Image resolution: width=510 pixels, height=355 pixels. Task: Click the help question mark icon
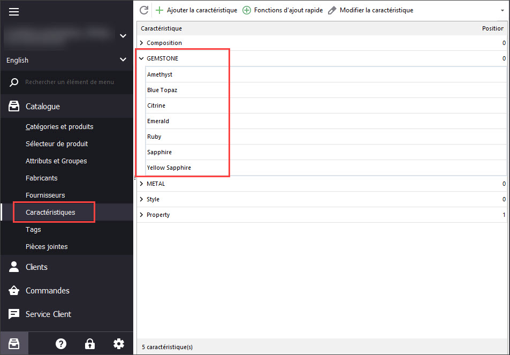tap(61, 344)
